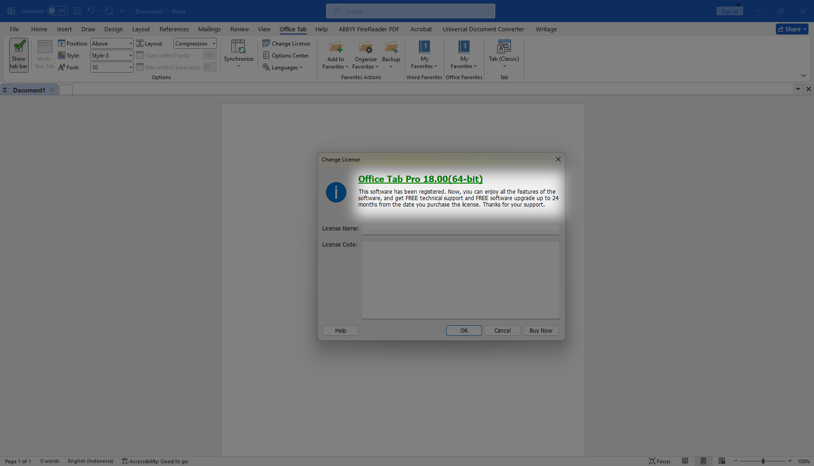
Task: Click English (Indonesia) language status
Action: click(x=91, y=461)
